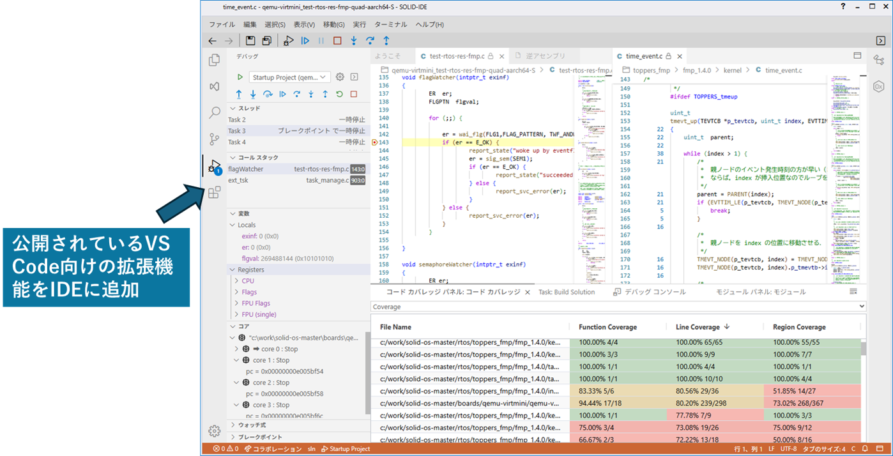Expand the CPU registers node
This screenshot has height=456, width=893.
tap(248, 281)
